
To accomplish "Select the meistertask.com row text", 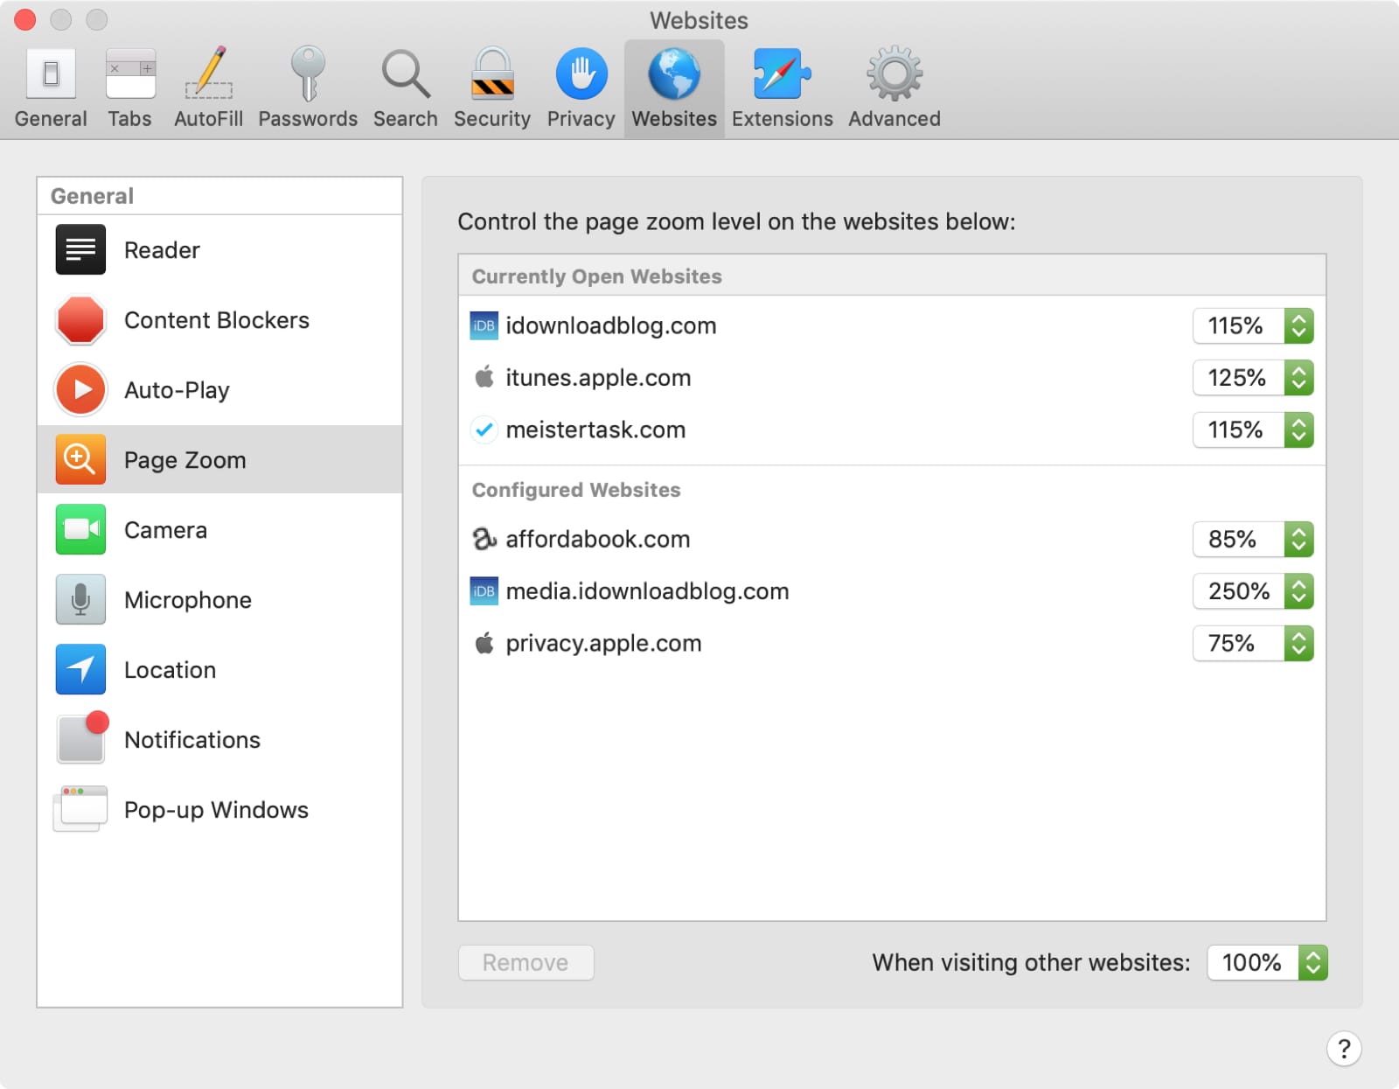I will point(595,429).
